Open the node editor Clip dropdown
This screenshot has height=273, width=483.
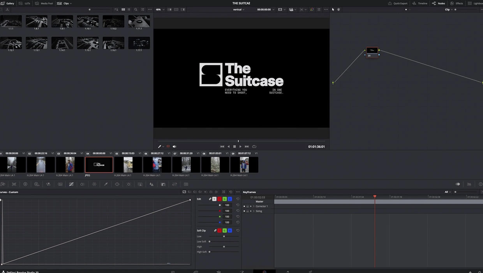point(449,9)
